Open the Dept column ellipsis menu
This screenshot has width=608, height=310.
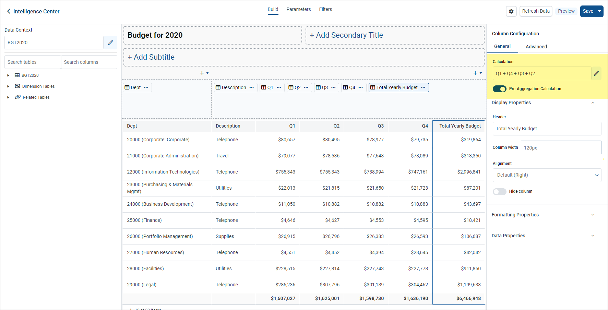[146, 87]
